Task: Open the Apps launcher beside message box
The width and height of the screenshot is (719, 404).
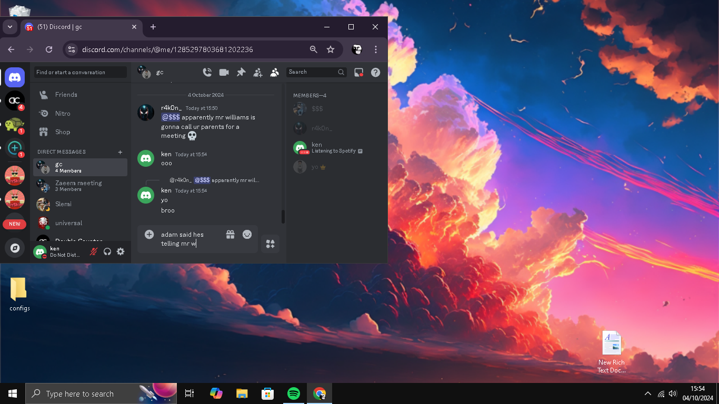Action: point(270,244)
